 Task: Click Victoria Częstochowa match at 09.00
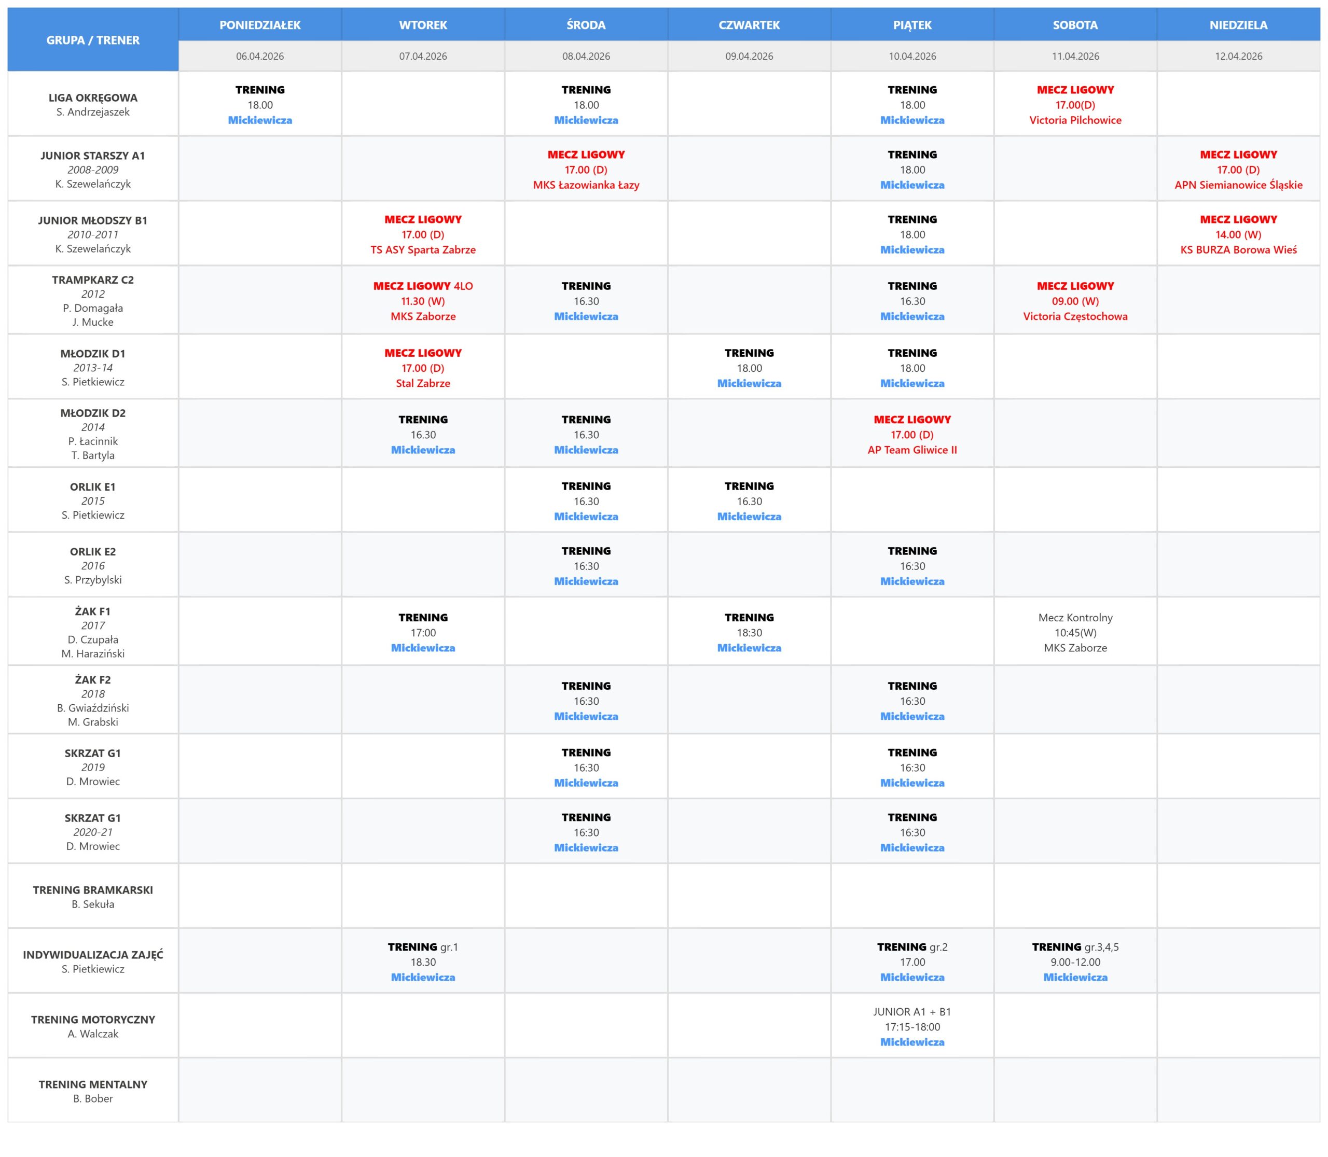point(1075,316)
